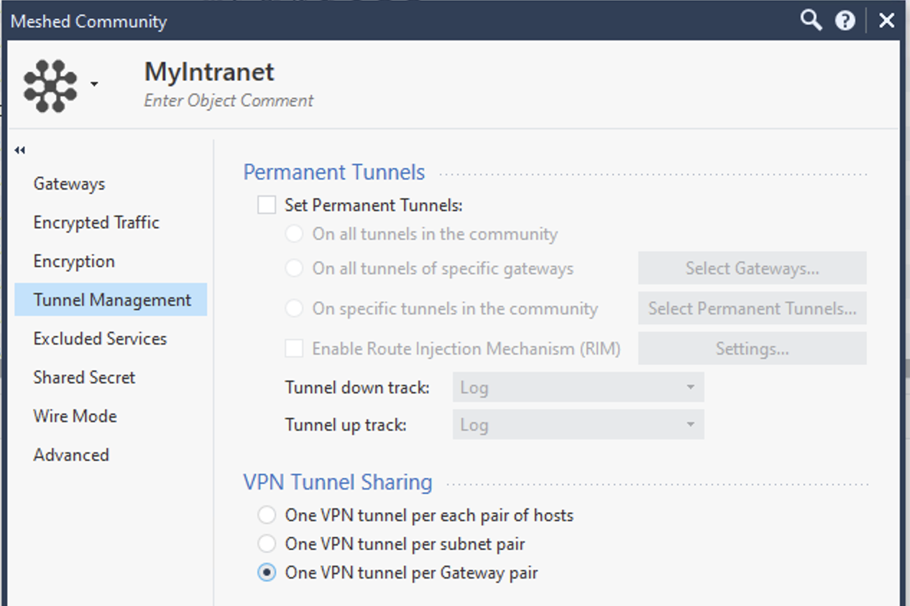Viewport: 910px width, 606px height.
Task: Open help via the question mark icon
Action: [845, 21]
